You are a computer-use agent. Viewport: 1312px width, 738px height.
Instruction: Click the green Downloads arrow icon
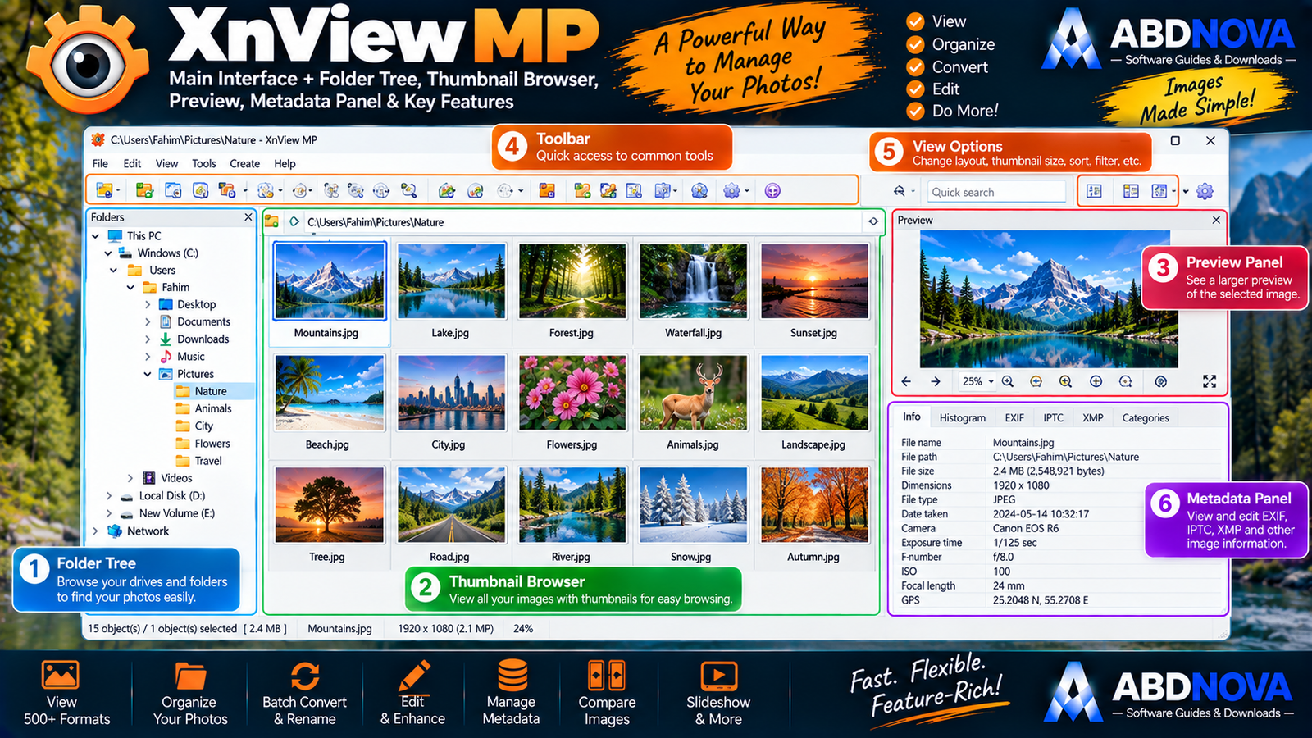tap(166, 339)
